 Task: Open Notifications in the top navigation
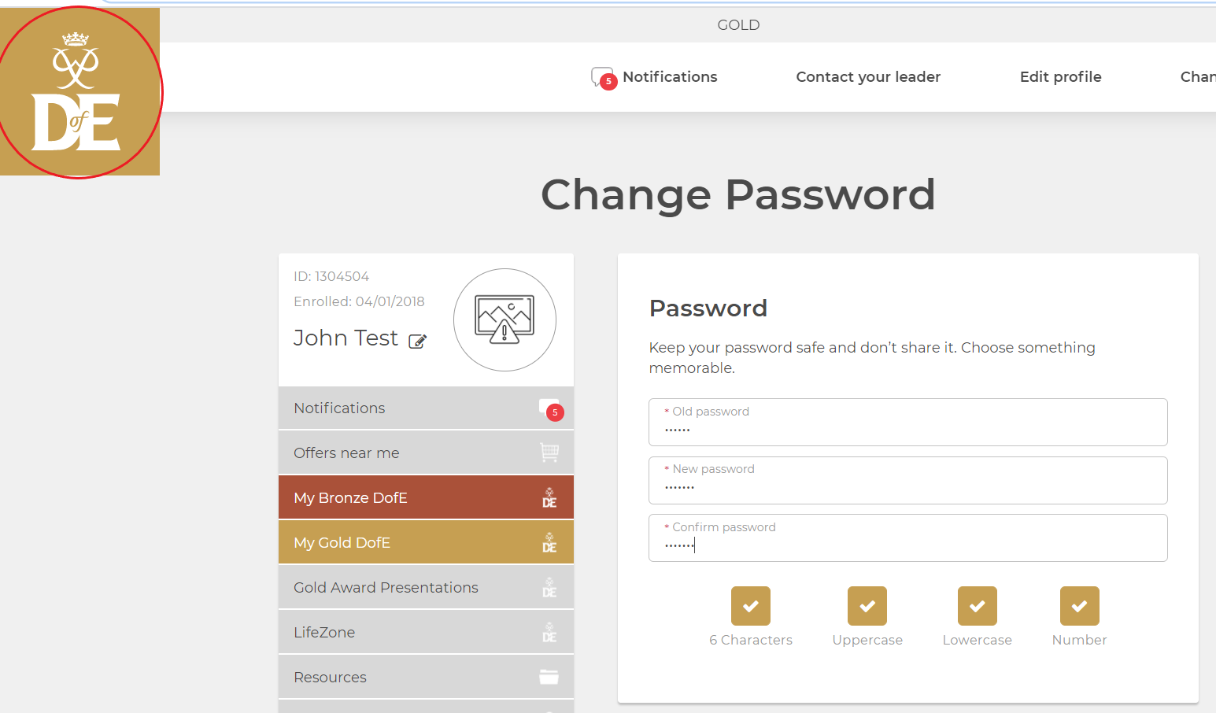[x=670, y=76]
